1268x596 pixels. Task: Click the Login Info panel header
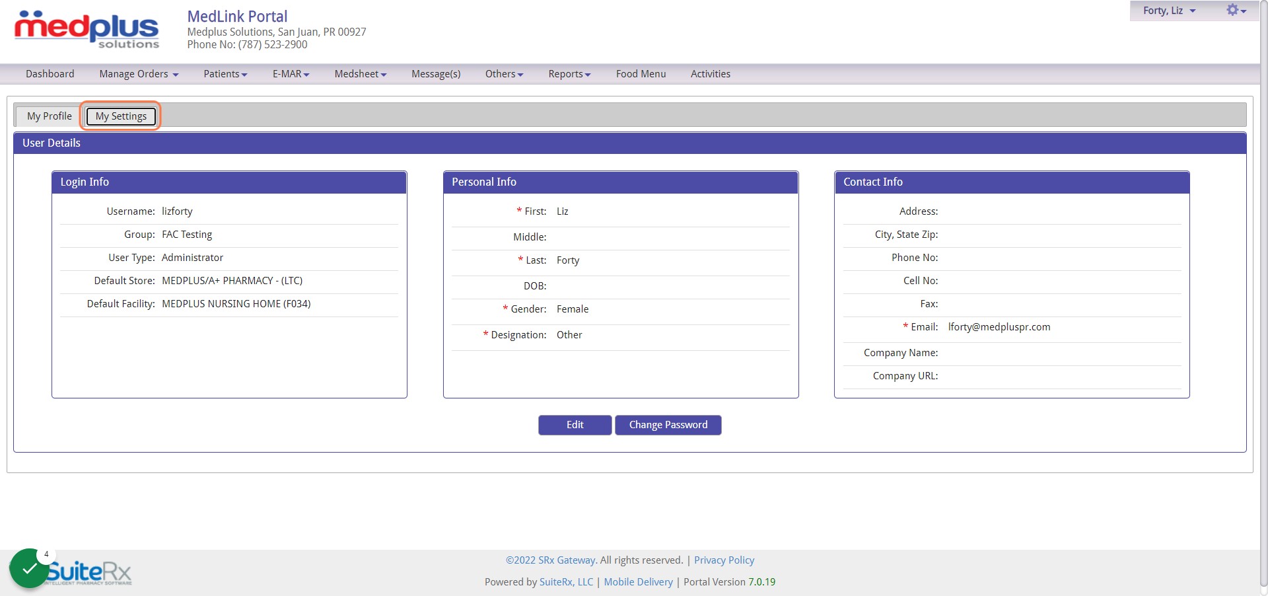(229, 182)
